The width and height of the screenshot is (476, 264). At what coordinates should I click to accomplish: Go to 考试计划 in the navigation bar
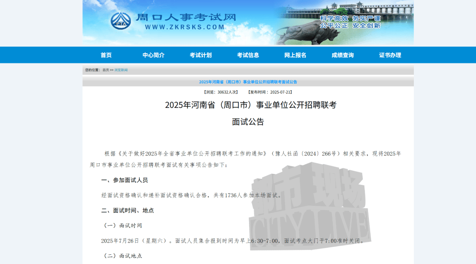tap(201, 55)
